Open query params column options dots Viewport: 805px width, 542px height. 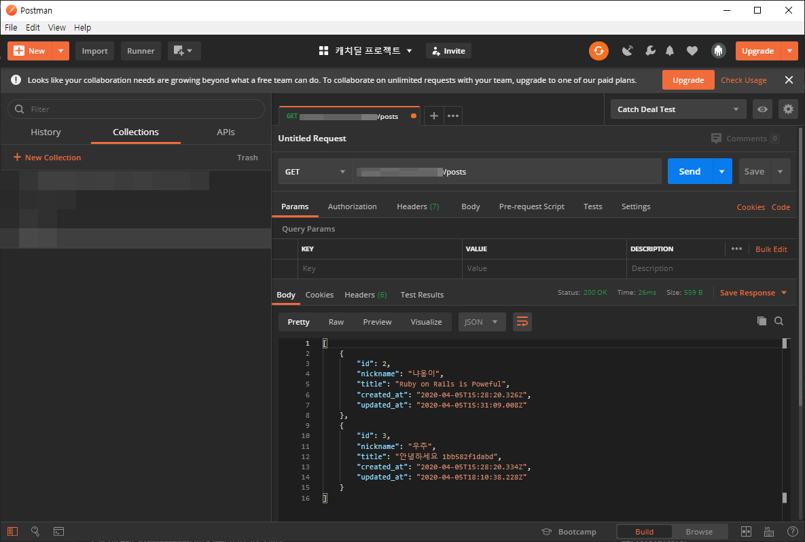[736, 249]
